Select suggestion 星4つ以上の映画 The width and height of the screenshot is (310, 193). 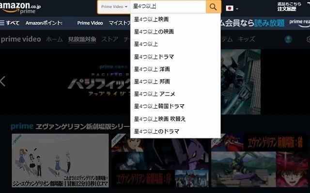(x=175, y=31)
